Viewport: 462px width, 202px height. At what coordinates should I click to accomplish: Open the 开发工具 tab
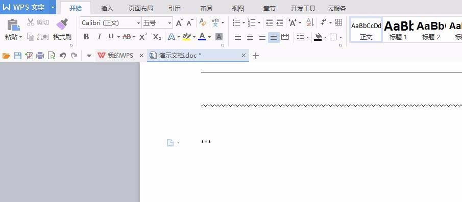point(303,9)
